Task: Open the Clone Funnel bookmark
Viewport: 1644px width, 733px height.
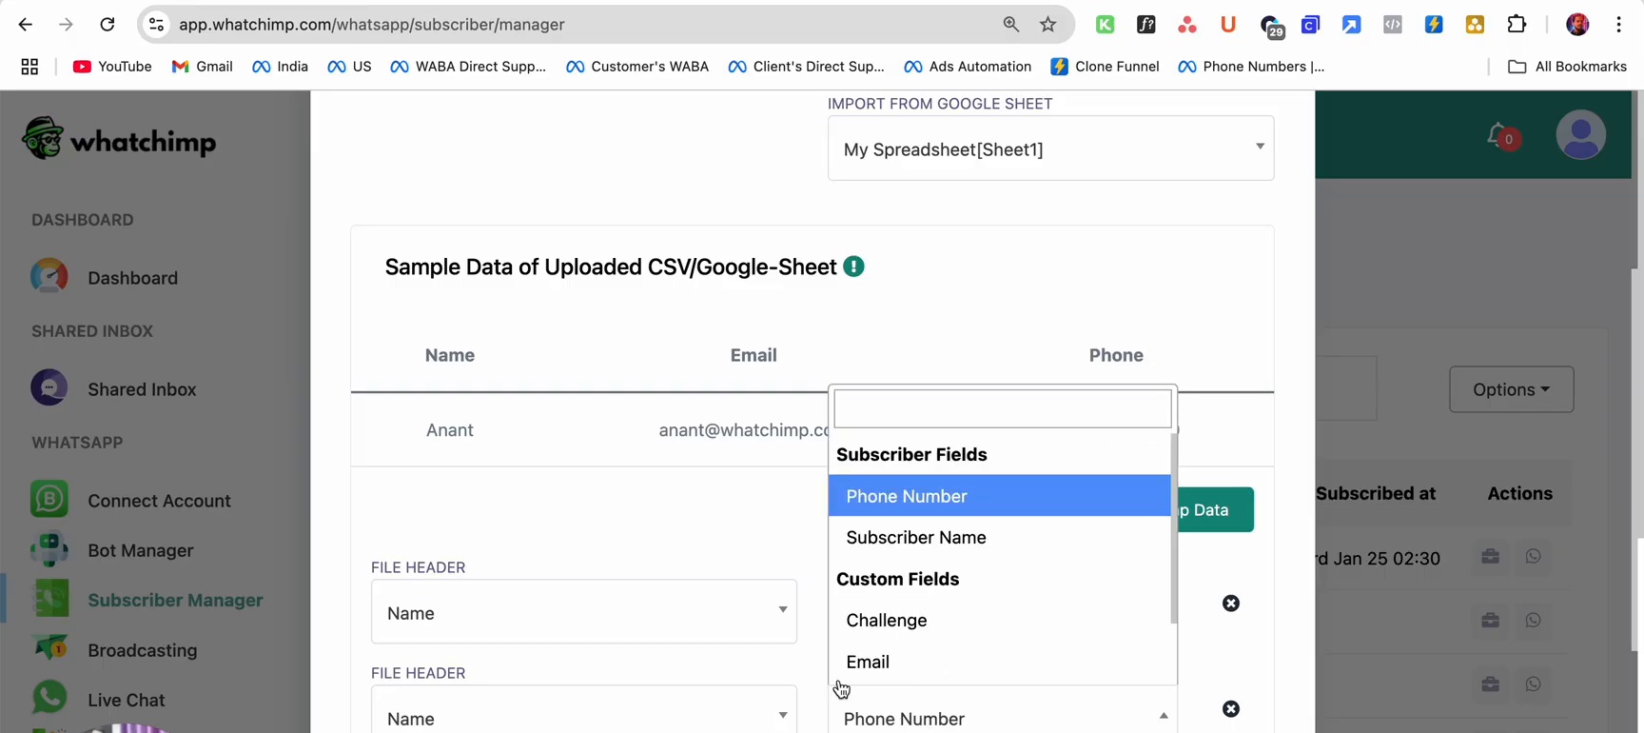Action: pos(1105,67)
